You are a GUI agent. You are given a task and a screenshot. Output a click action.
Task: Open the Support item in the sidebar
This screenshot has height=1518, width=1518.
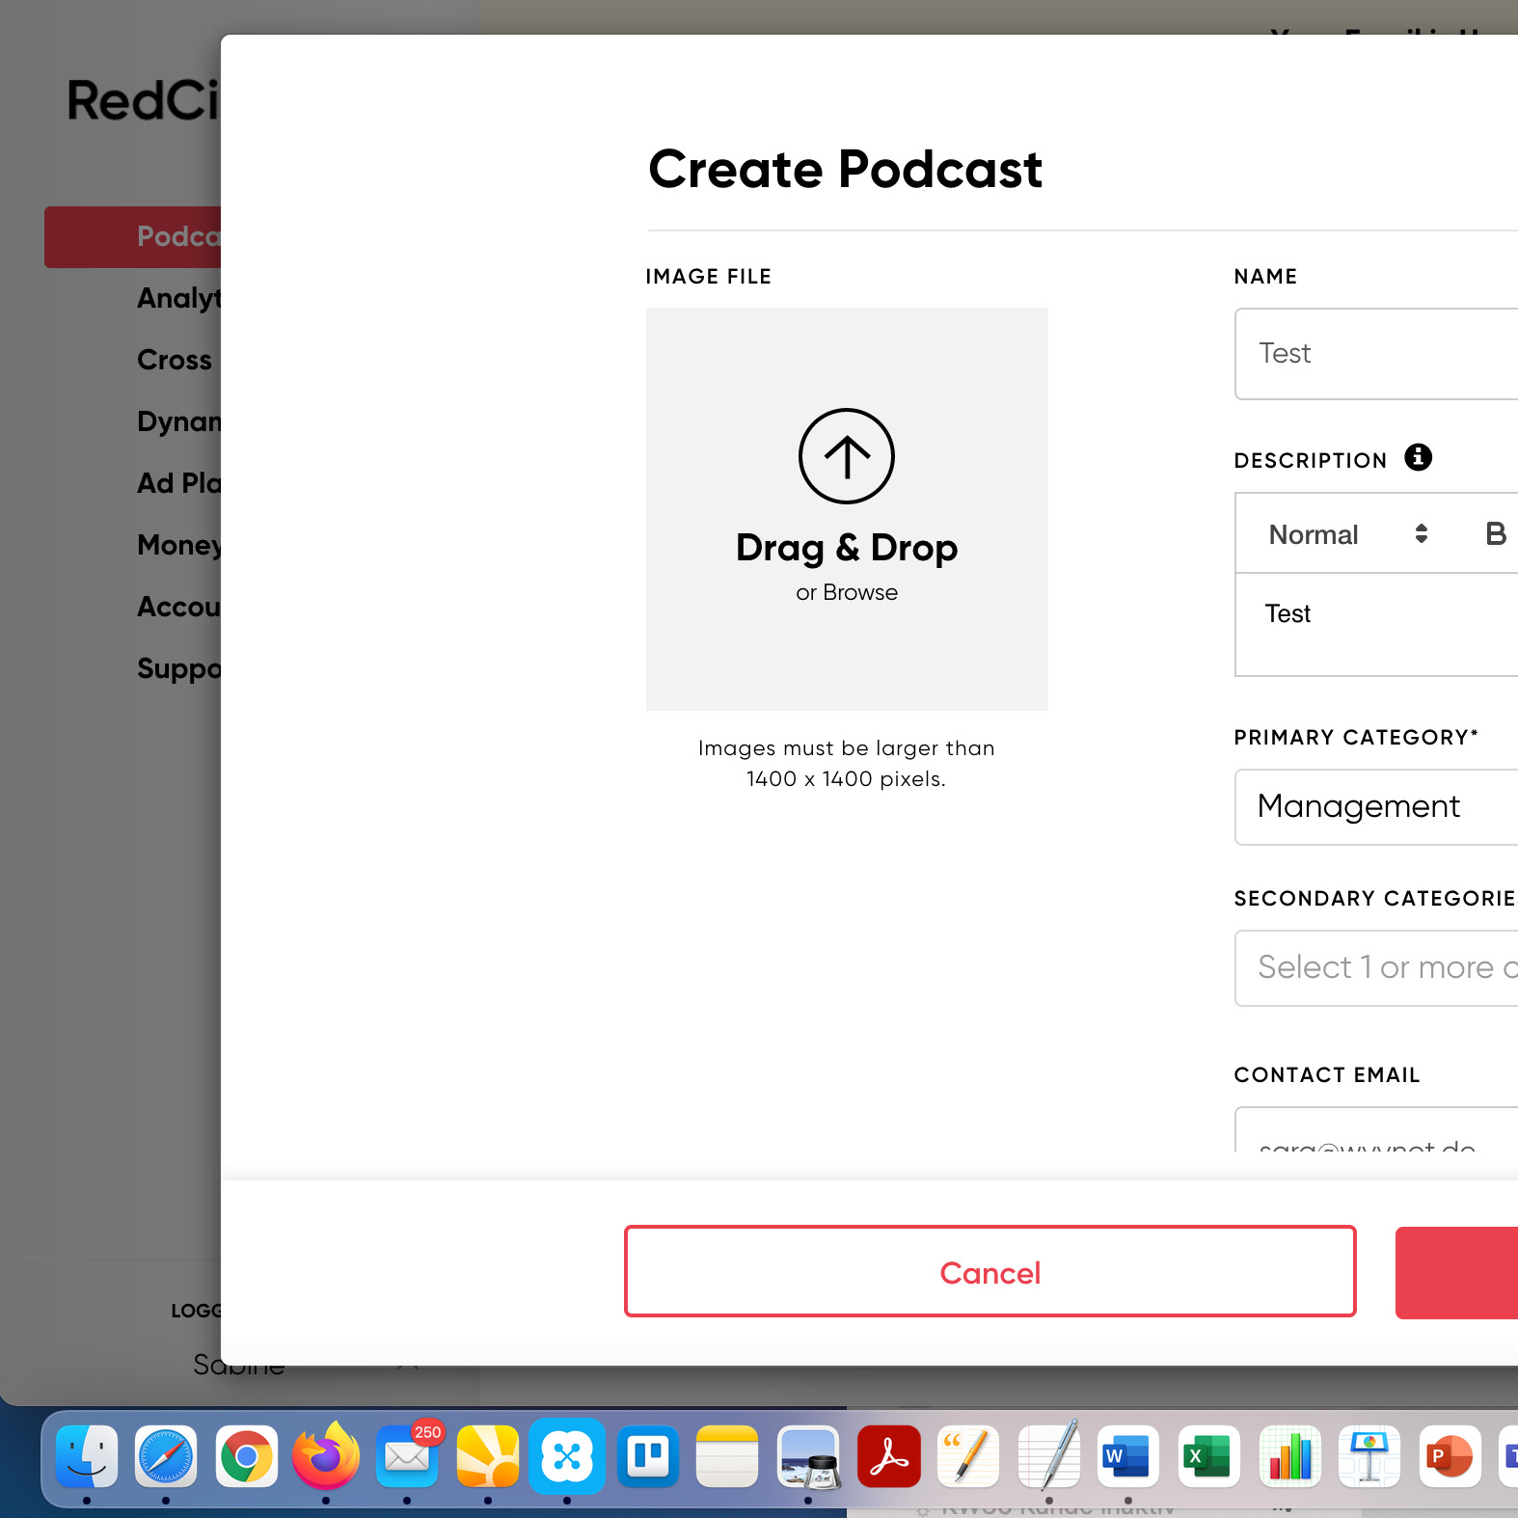(179, 668)
